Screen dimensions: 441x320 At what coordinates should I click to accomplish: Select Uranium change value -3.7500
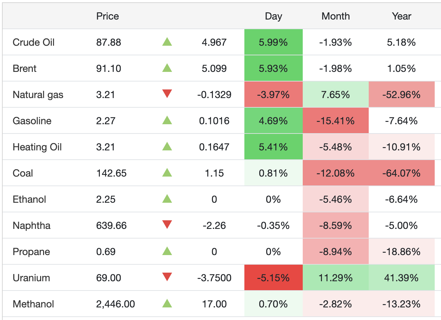[214, 278]
